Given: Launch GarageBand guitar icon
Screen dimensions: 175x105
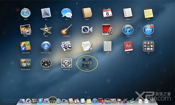Looking at the screenshot, I should pyautogui.click(x=66, y=29).
